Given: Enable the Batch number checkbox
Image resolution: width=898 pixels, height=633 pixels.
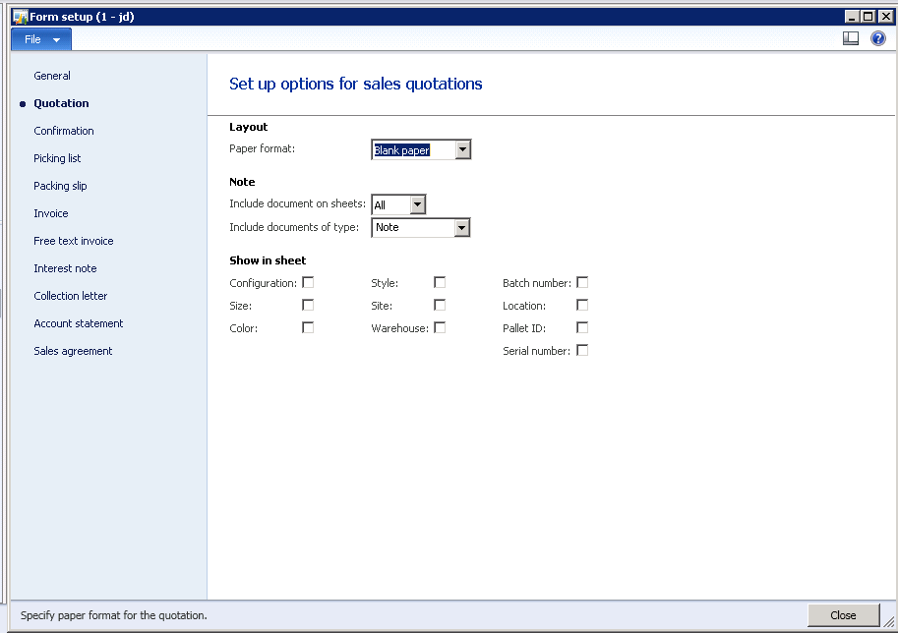Looking at the screenshot, I should (582, 281).
